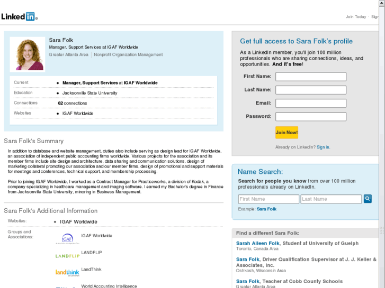Click Sara Folk's Summary heading
This screenshot has height=288, width=385.
click(x=34, y=141)
